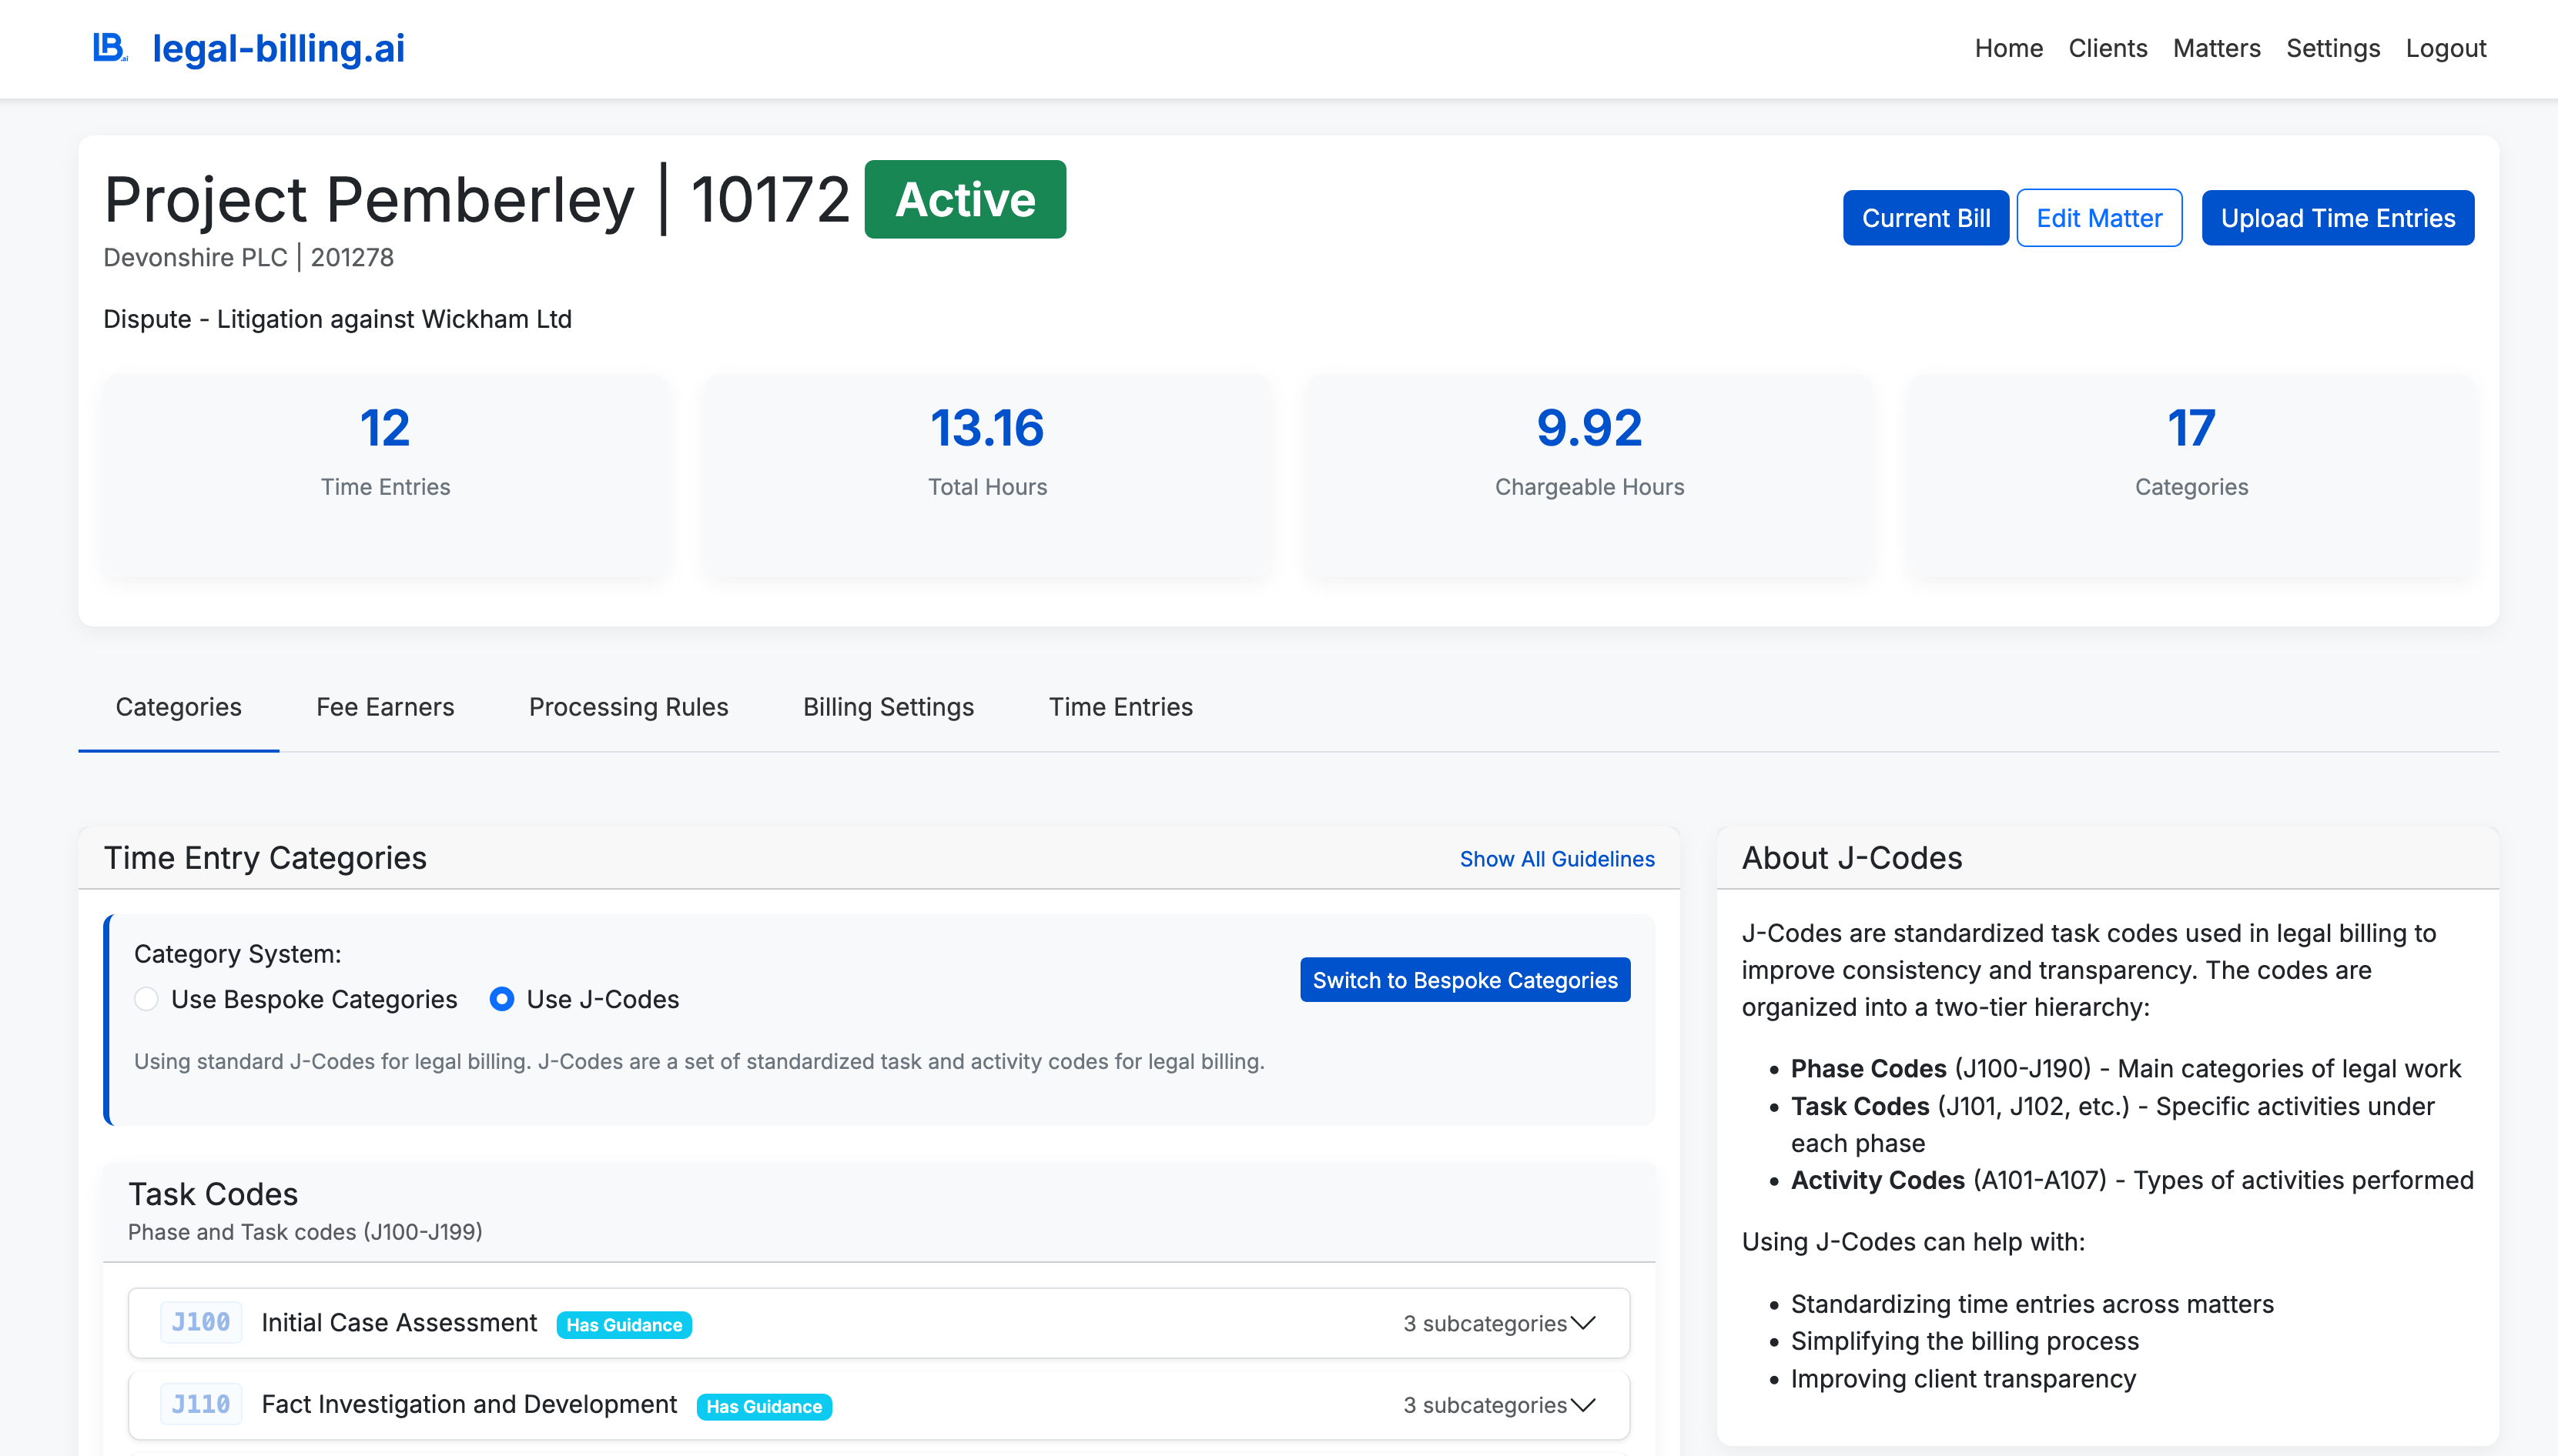2558x1456 pixels.
Task: Click the Has Guidance badge on J100
Action: tap(623, 1324)
